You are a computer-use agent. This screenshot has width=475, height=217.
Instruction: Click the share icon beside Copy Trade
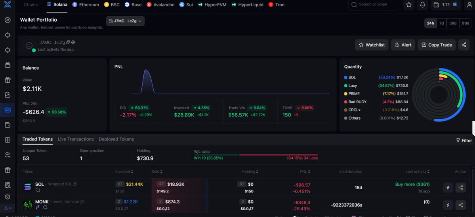[x=464, y=45]
